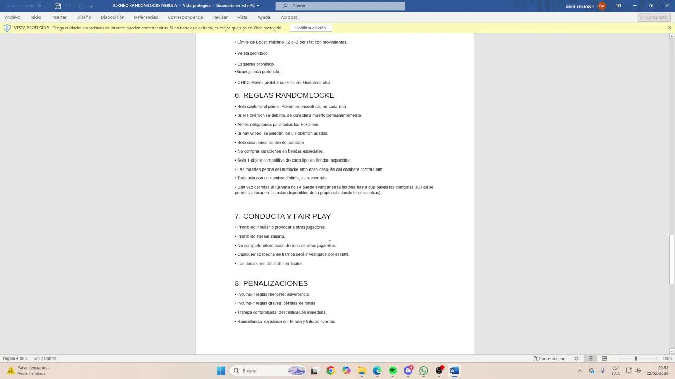
Task: Click the 625 palabras word count
Action: 45,358
